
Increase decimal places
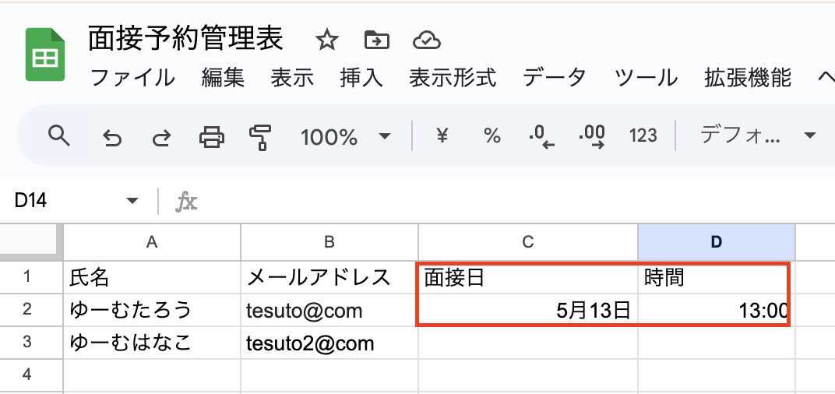click(592, 136)
